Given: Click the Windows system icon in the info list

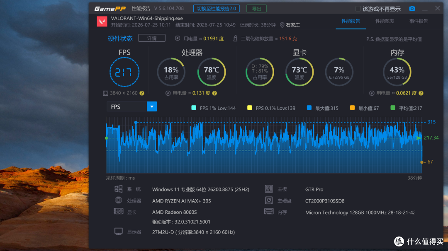Looking at the screenshot, I should 118,189.
